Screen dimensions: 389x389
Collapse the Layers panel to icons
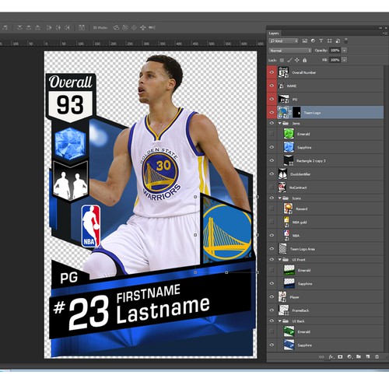pos(380,28)
